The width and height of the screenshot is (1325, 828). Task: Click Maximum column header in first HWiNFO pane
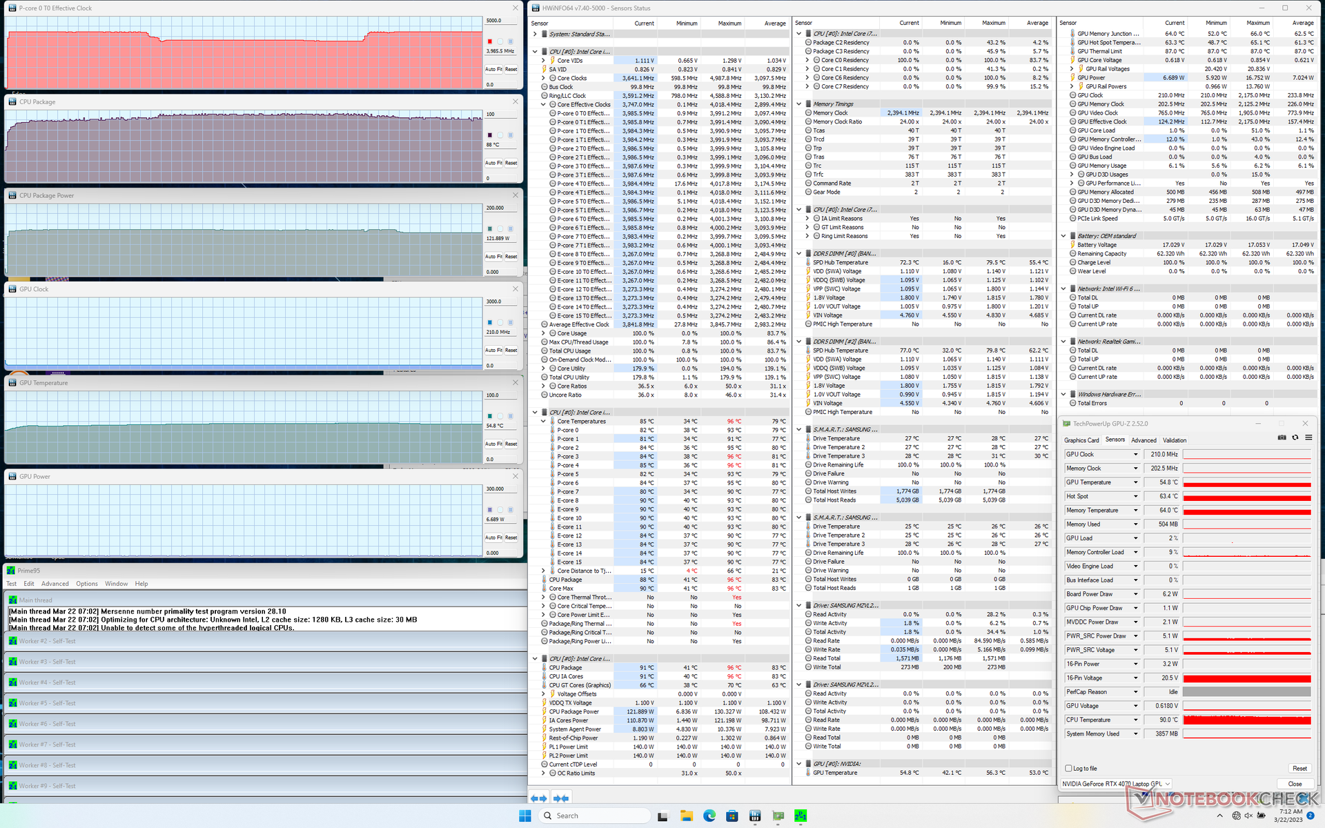point(729,23)
